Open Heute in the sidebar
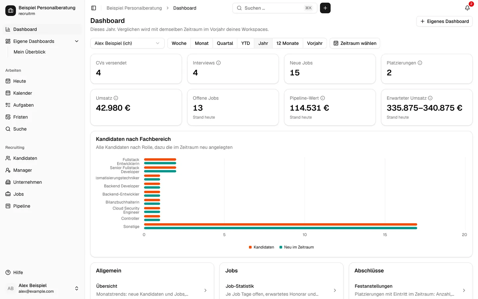Viewport: 478px width, 299px height. [x=42, y=81]
